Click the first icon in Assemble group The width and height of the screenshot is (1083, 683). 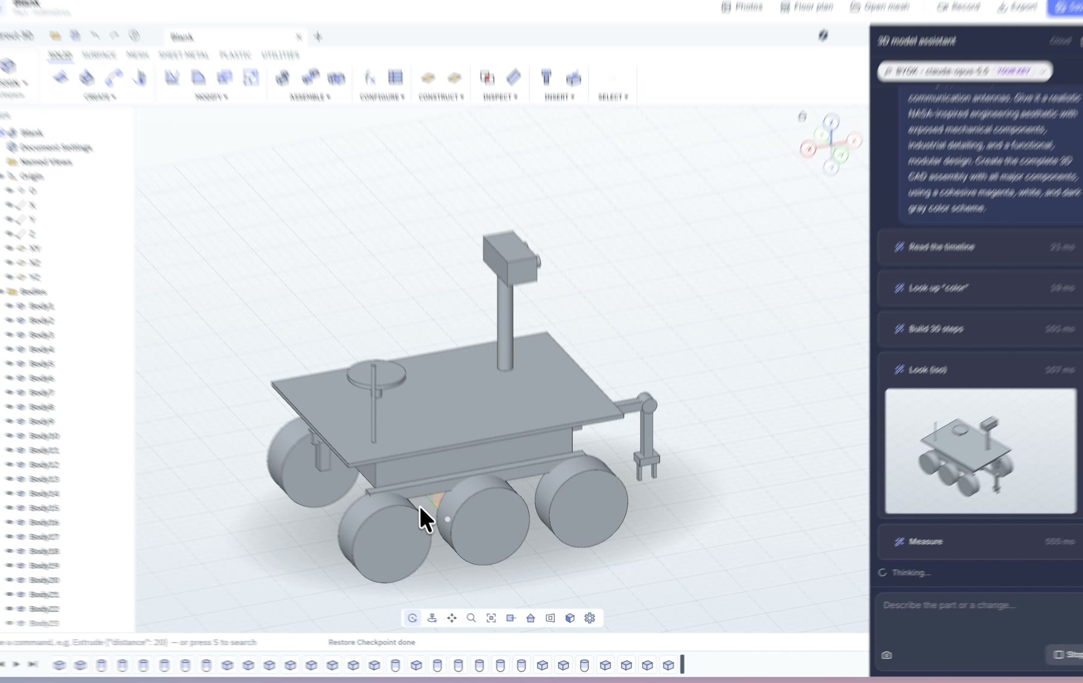[282, 78]
